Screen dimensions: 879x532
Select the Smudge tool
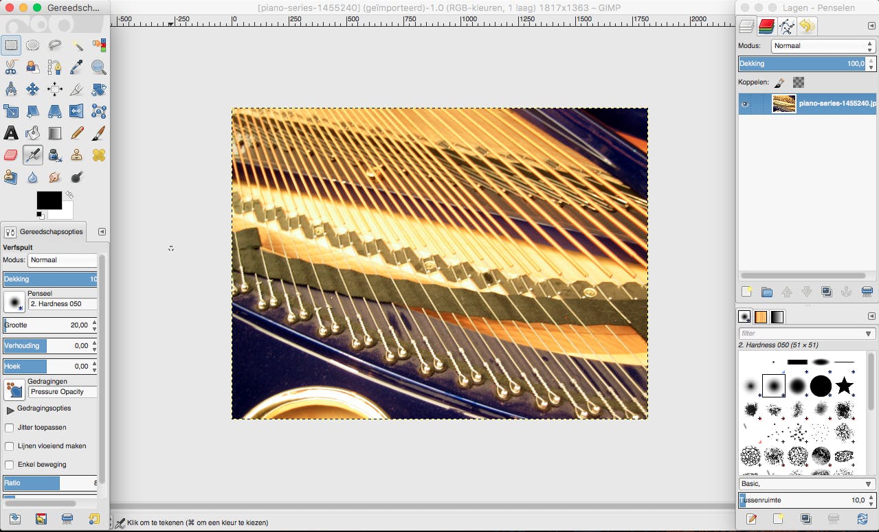click(x=55, y=177)
